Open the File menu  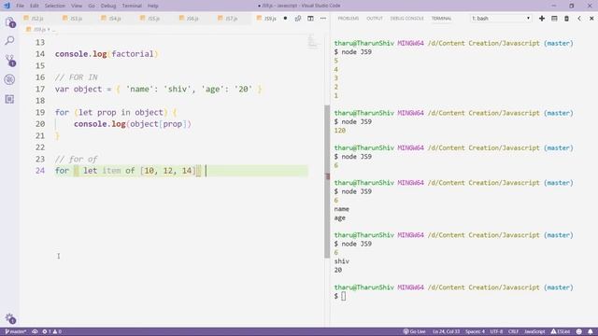[20, 6]
